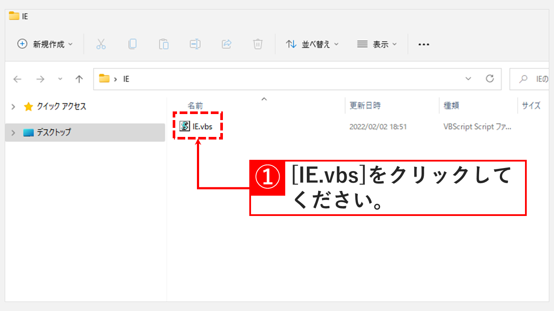Open the three-dots See more menu
This screenshot has height=311, width=554.
pyautogui.click(x=424, y=44)
